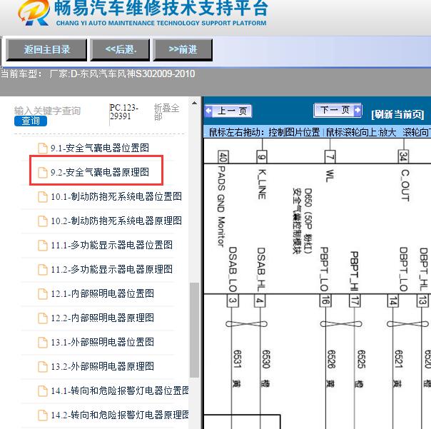Click document icon beside 11.2 entry
The height and width of the screenshot is (429, 431).
[43, 270]
